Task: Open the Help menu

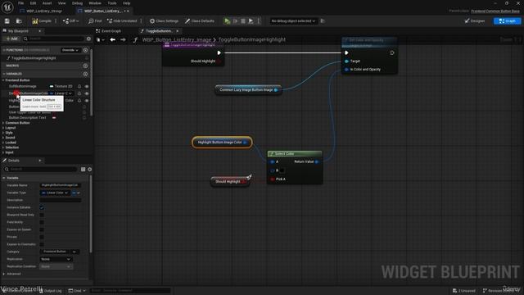Action: click(126, 3)
